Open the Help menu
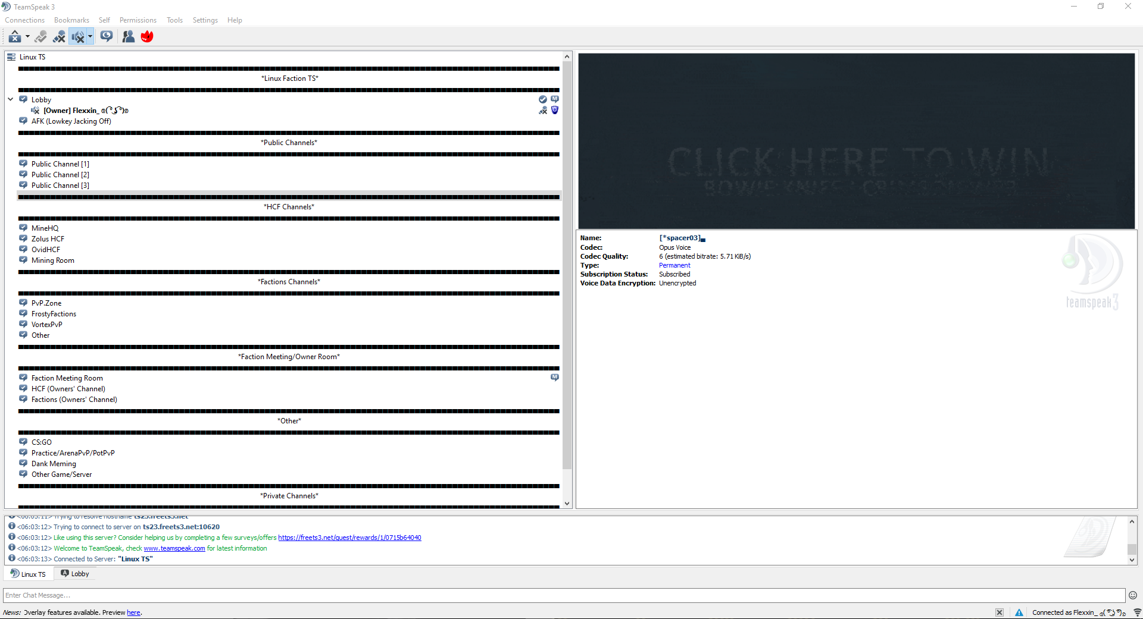The width and height of the screenshot is (1143, 619). point(235,20)
